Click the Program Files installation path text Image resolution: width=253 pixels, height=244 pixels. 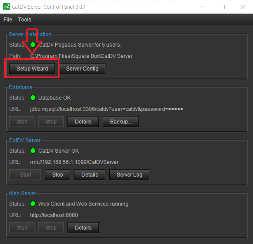(x=81, y=56)
